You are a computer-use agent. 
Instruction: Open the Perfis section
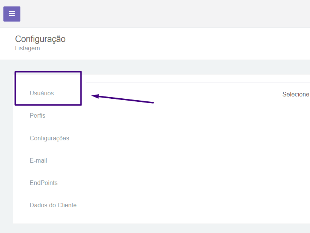coord(37,115)
